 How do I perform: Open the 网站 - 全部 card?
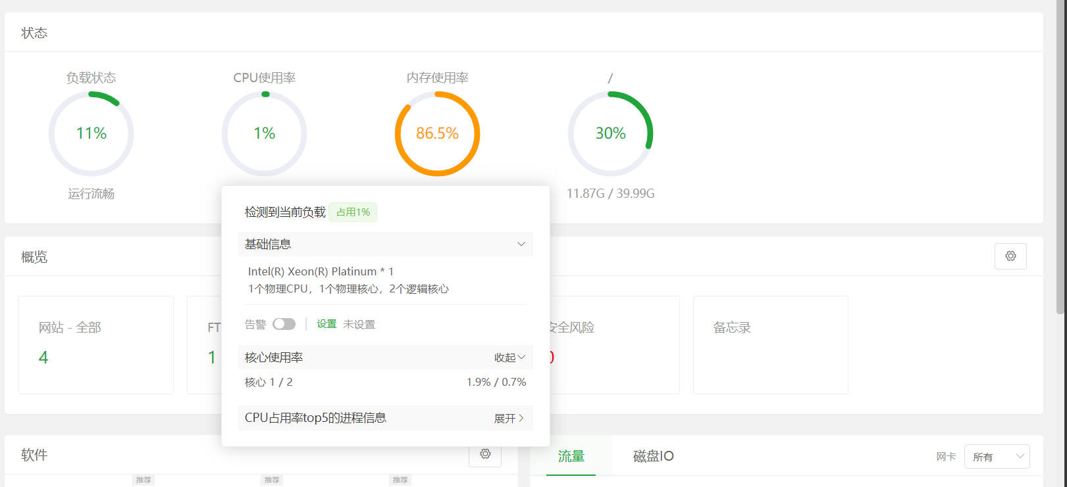(96, 344)
